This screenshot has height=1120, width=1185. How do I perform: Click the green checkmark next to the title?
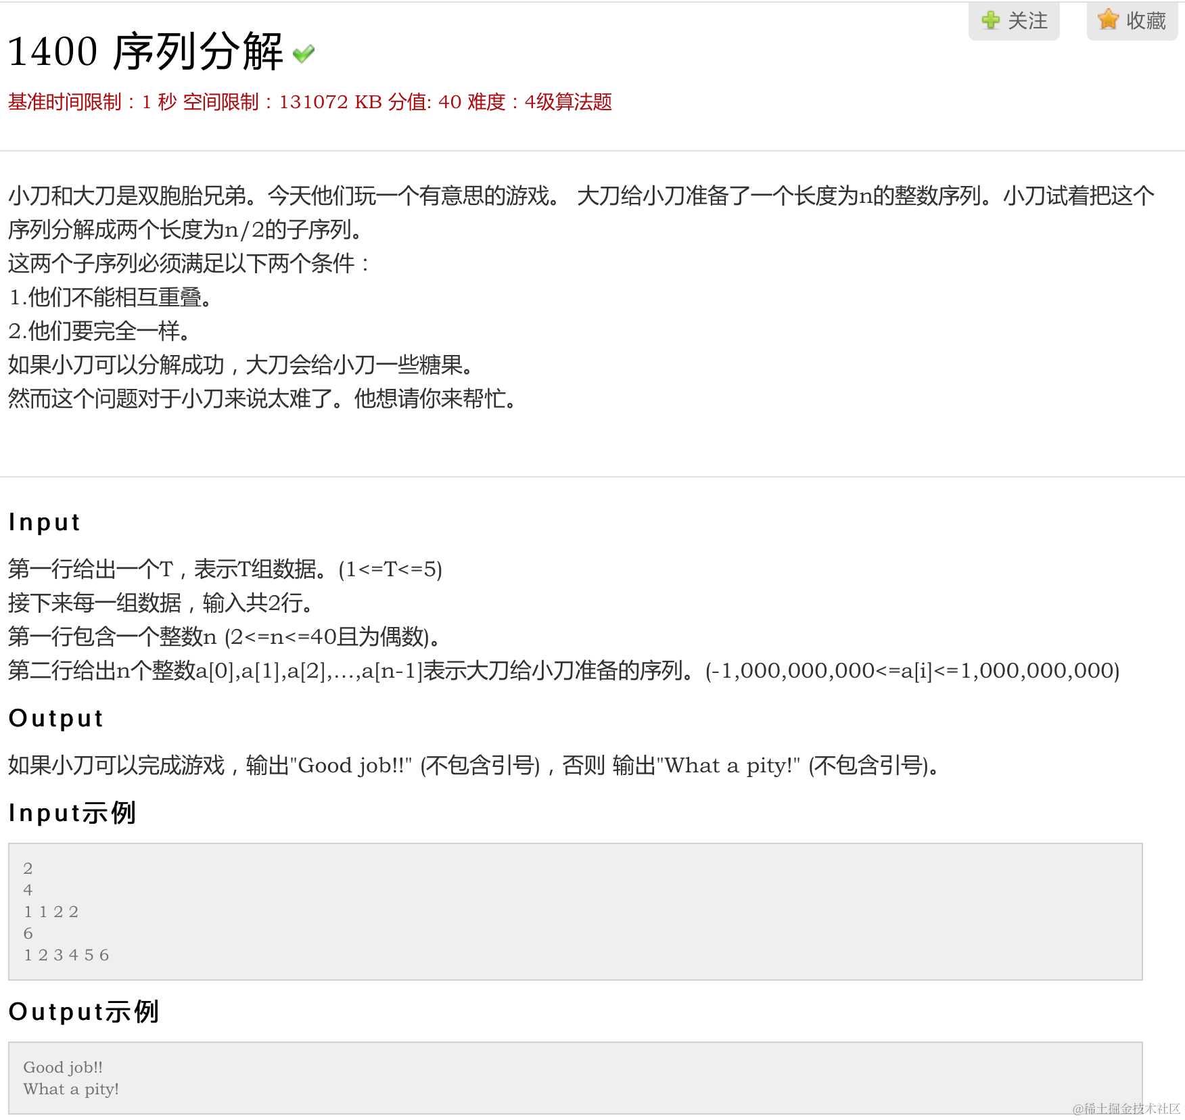tap(304, 53)
